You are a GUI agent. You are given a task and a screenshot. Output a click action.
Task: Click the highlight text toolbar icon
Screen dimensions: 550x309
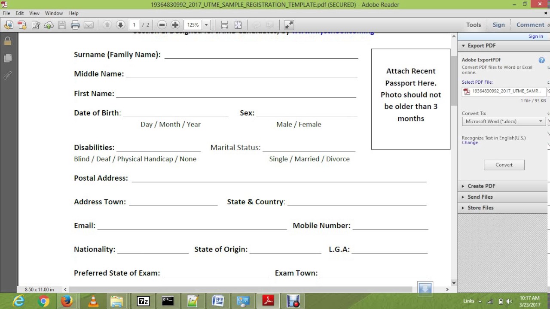tap(270, 25)
